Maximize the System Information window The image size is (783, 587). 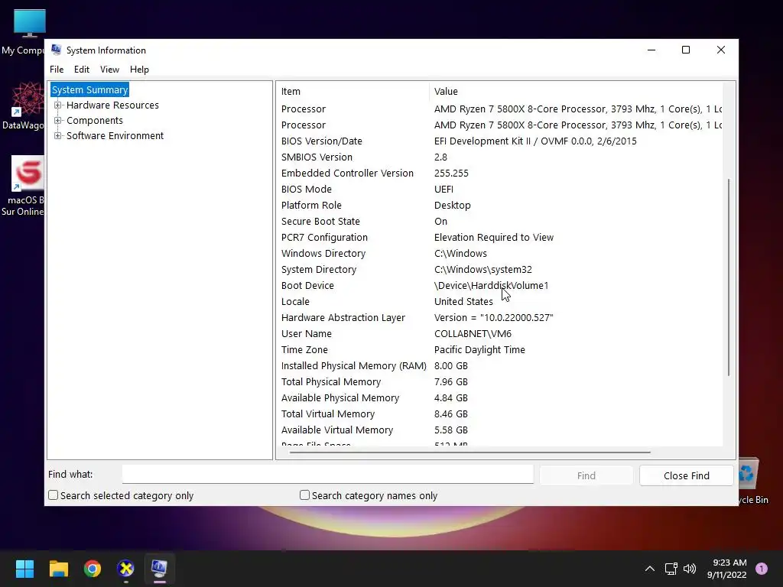[686, 50]
